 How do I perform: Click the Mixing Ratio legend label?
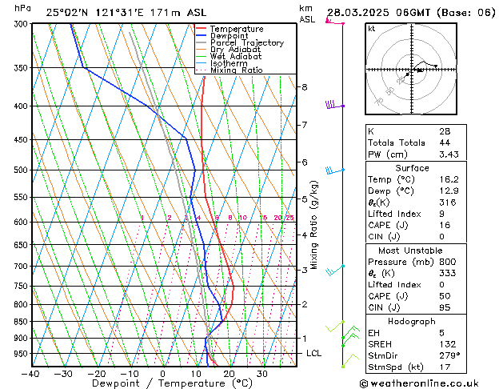point(237,70)
